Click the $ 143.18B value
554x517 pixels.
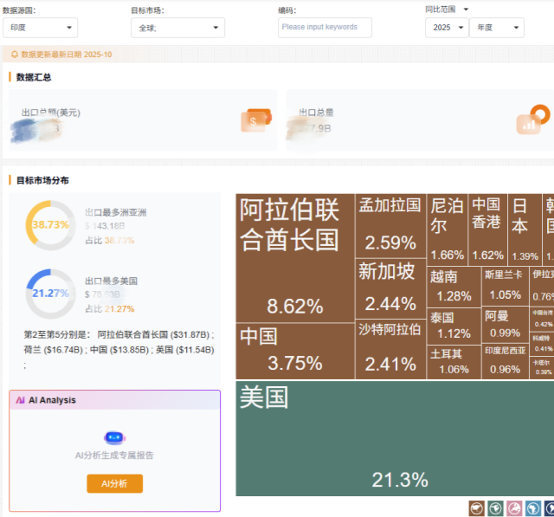(x=105, y=226)
